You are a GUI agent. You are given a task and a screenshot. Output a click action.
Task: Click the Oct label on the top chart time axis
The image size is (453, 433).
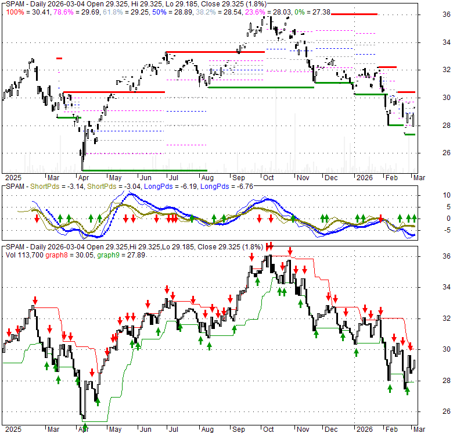click(x=268, y=177)
